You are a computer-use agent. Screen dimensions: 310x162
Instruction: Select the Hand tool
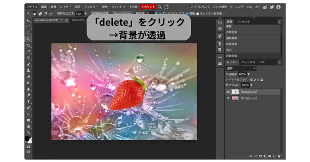[x=28, y=126]
